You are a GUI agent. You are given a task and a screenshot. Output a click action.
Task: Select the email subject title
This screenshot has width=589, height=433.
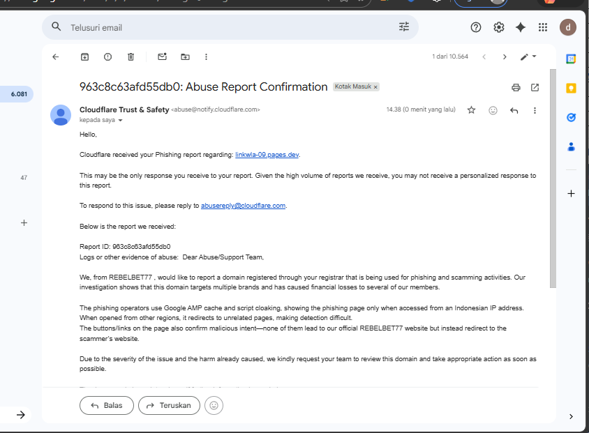coord(204,86)
